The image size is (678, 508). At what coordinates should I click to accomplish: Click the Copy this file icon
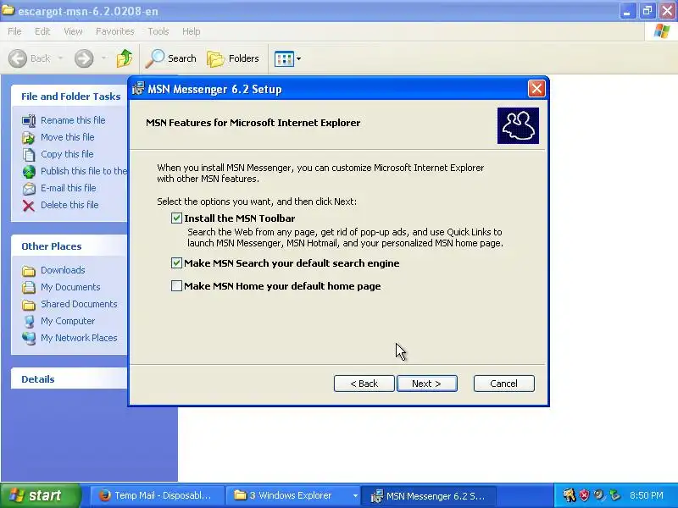(x=29, y=154)
